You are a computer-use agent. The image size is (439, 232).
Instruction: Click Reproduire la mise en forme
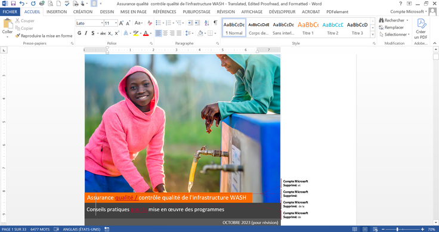(44, 36)
